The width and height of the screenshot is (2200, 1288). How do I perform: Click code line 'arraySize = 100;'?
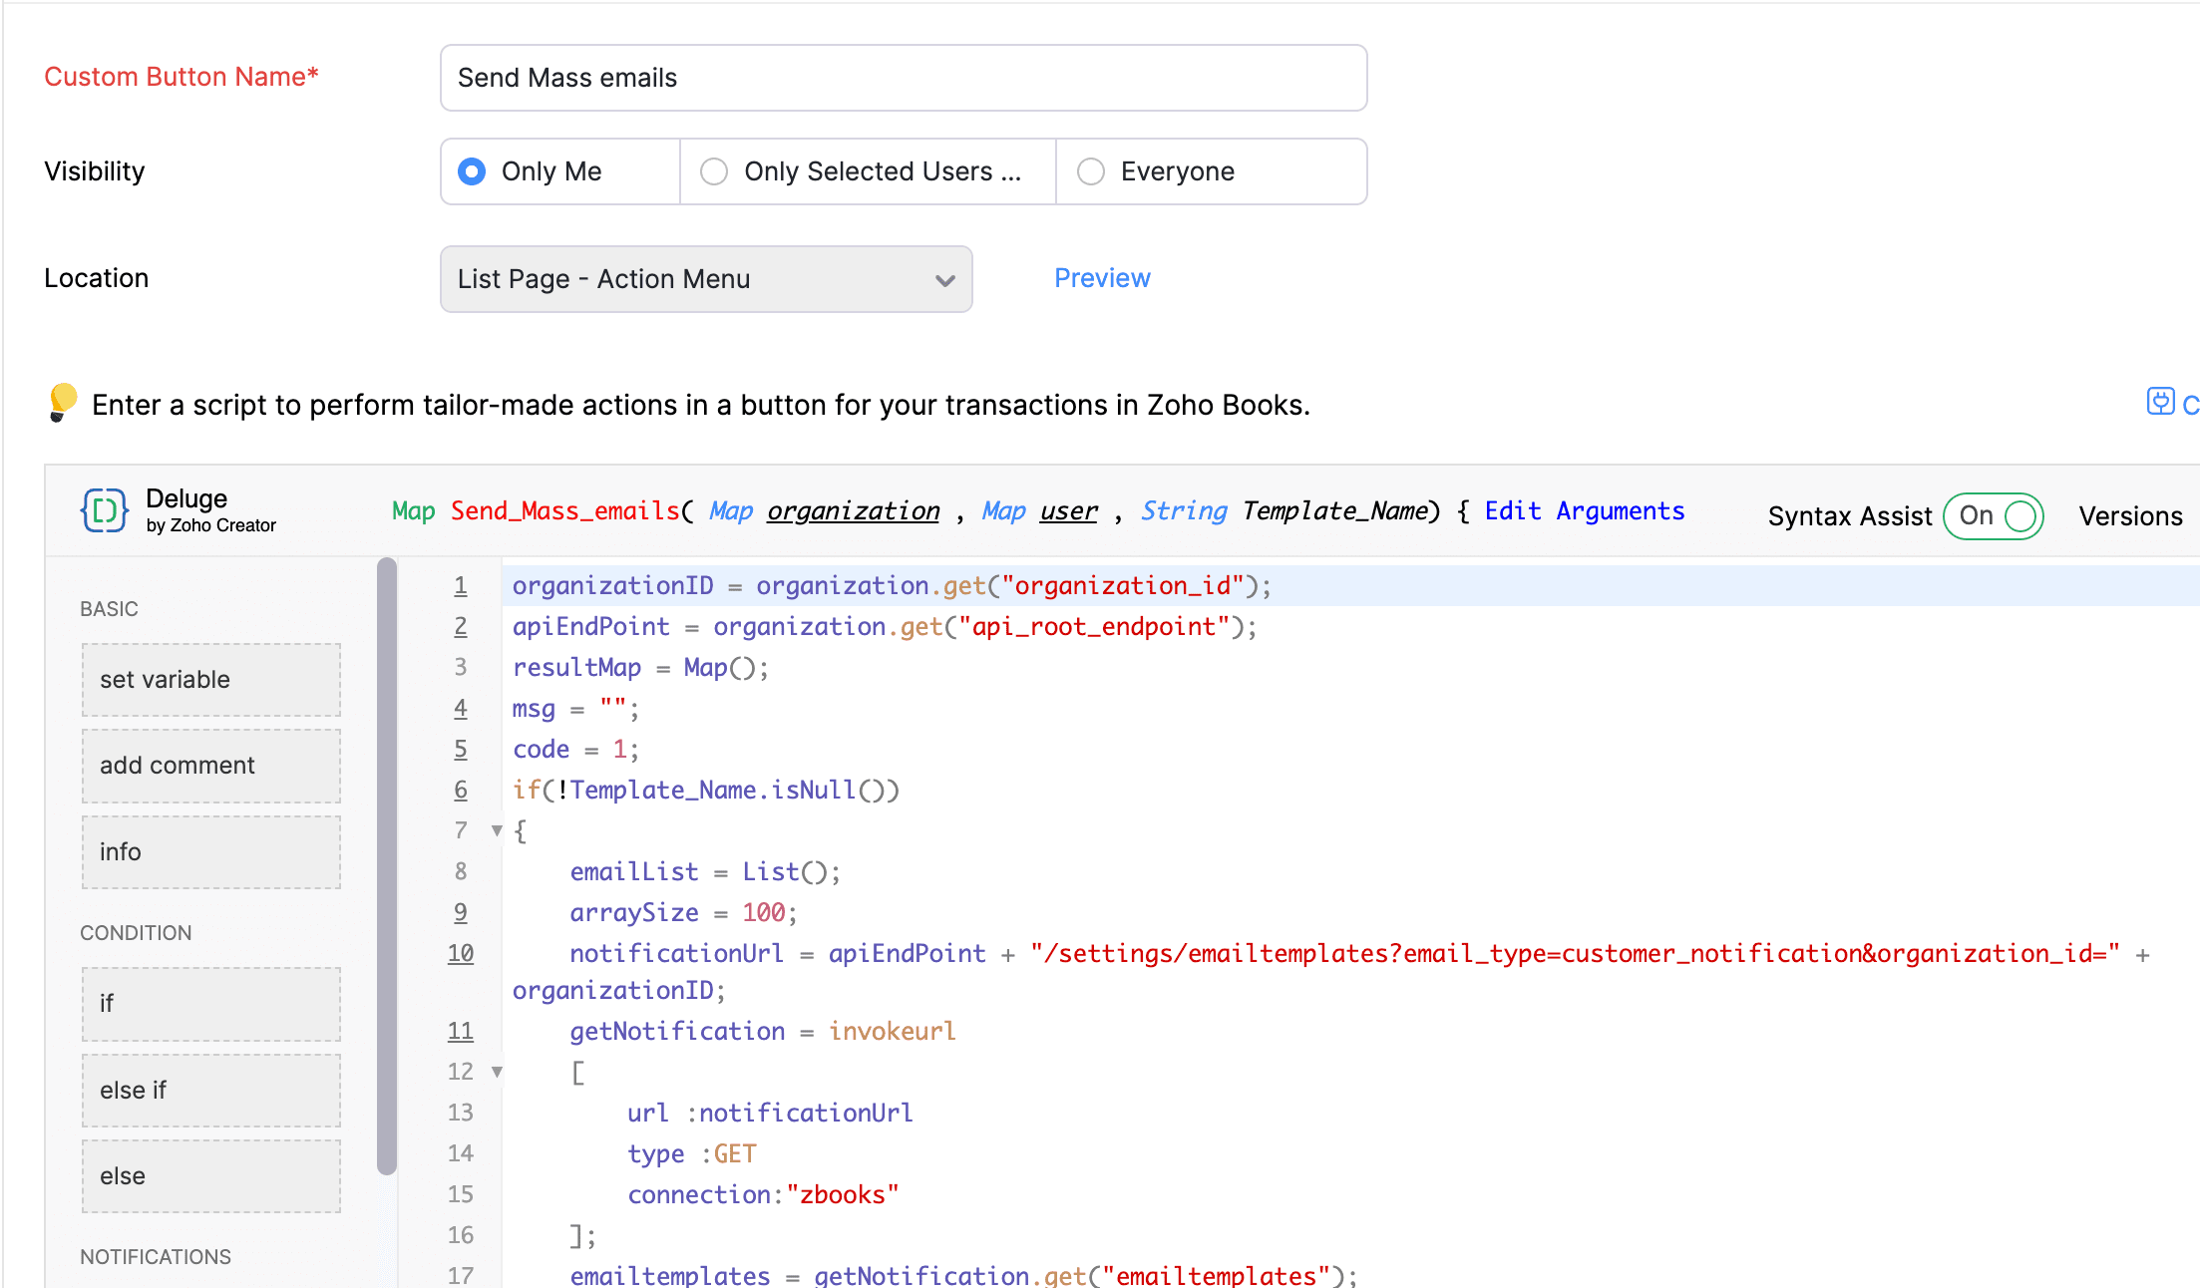[x=683, y=913]
